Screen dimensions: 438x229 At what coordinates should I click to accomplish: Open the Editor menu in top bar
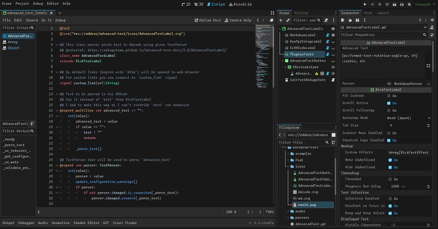[x=53, y=3]
